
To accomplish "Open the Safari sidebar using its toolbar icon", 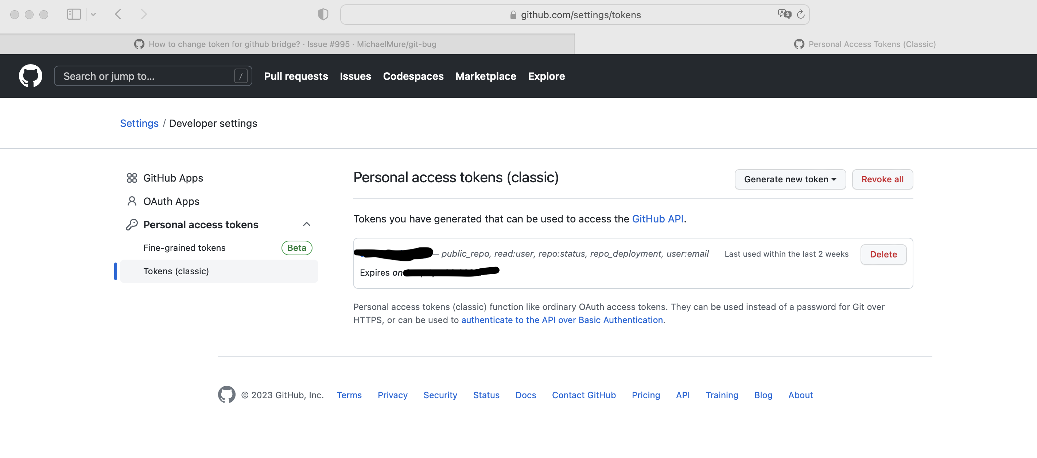I will click(x=74, y=14).
